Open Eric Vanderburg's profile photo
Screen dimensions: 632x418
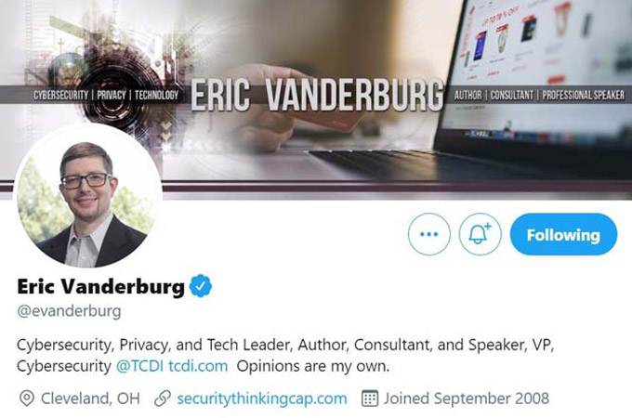(x=88, y=197)
